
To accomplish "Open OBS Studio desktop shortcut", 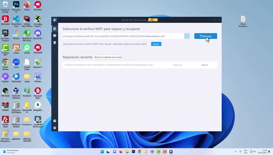I will pos(5,92).
